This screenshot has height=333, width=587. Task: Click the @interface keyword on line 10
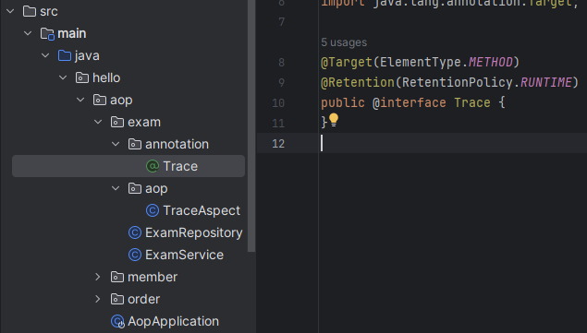[x=410, y=102]
